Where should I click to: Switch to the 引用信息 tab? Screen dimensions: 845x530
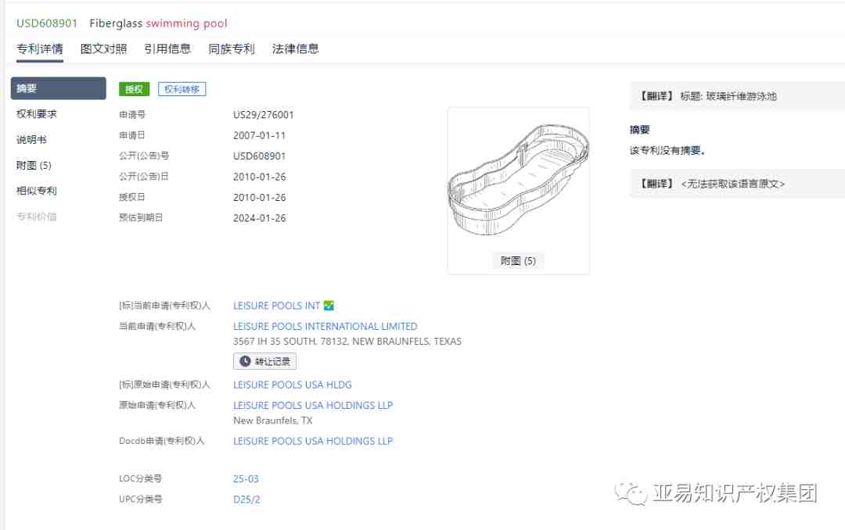pos(167,49)
